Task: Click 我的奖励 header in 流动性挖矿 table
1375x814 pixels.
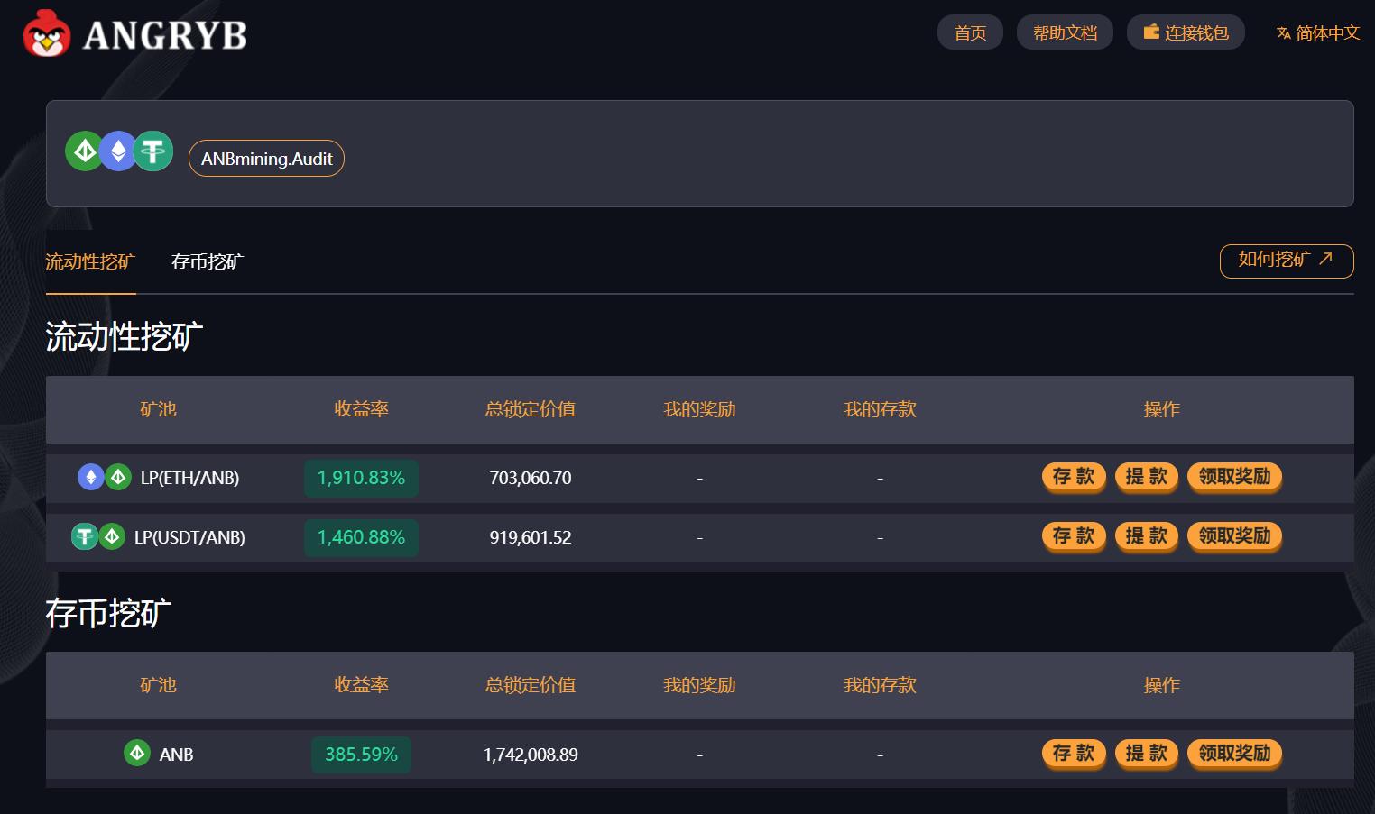Action: [x=699, y=409]
